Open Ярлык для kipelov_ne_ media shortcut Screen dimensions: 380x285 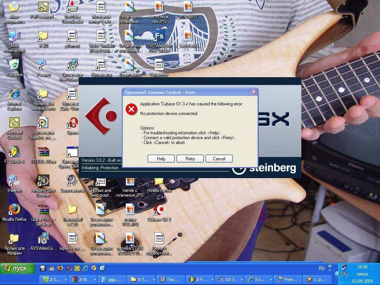(x=43, y=128)
